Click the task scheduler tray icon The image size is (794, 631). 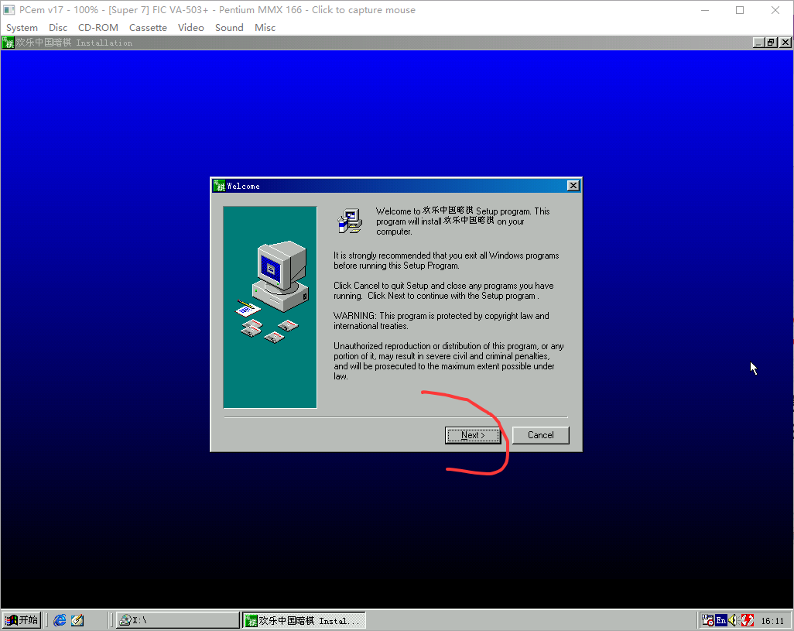(707, 620)
